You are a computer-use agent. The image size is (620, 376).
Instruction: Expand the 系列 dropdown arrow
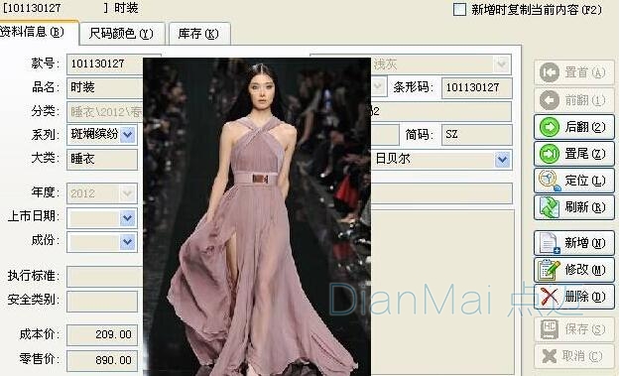(x=128, y=135)
